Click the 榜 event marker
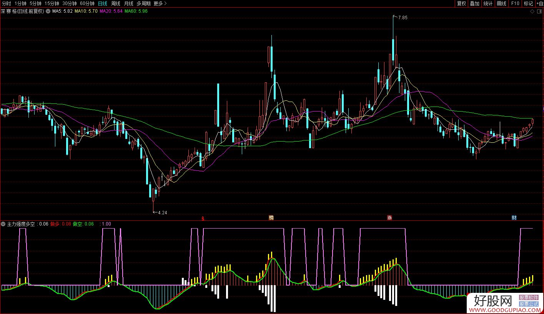 pos(271,218)
